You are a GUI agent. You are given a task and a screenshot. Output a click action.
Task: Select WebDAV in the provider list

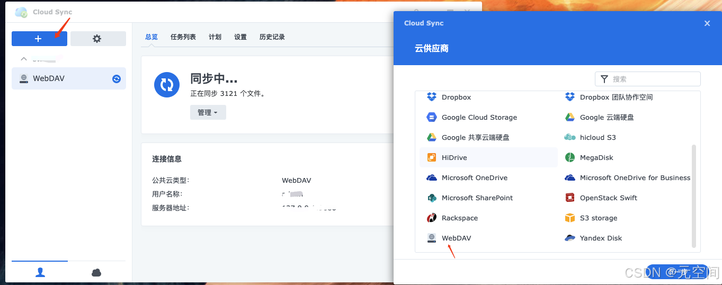pos(488,238)
